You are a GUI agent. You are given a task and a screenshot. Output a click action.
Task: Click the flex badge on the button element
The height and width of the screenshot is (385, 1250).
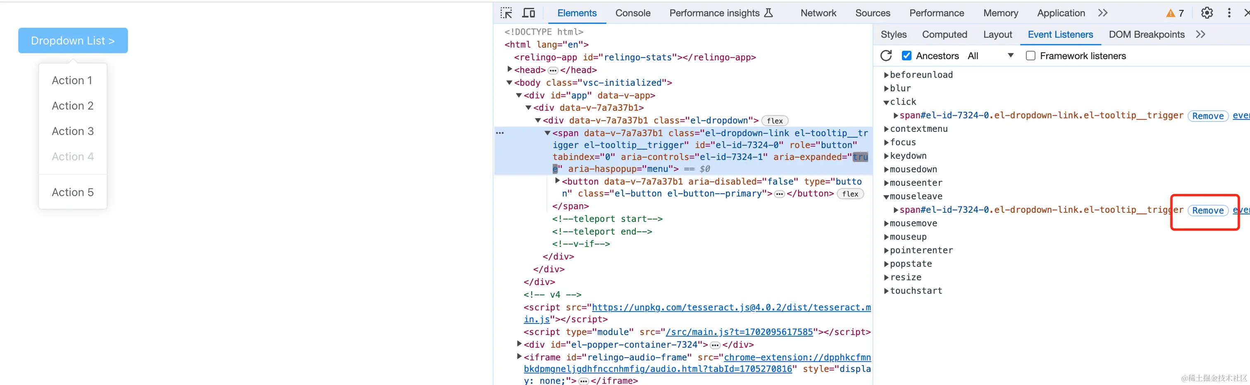850,194
